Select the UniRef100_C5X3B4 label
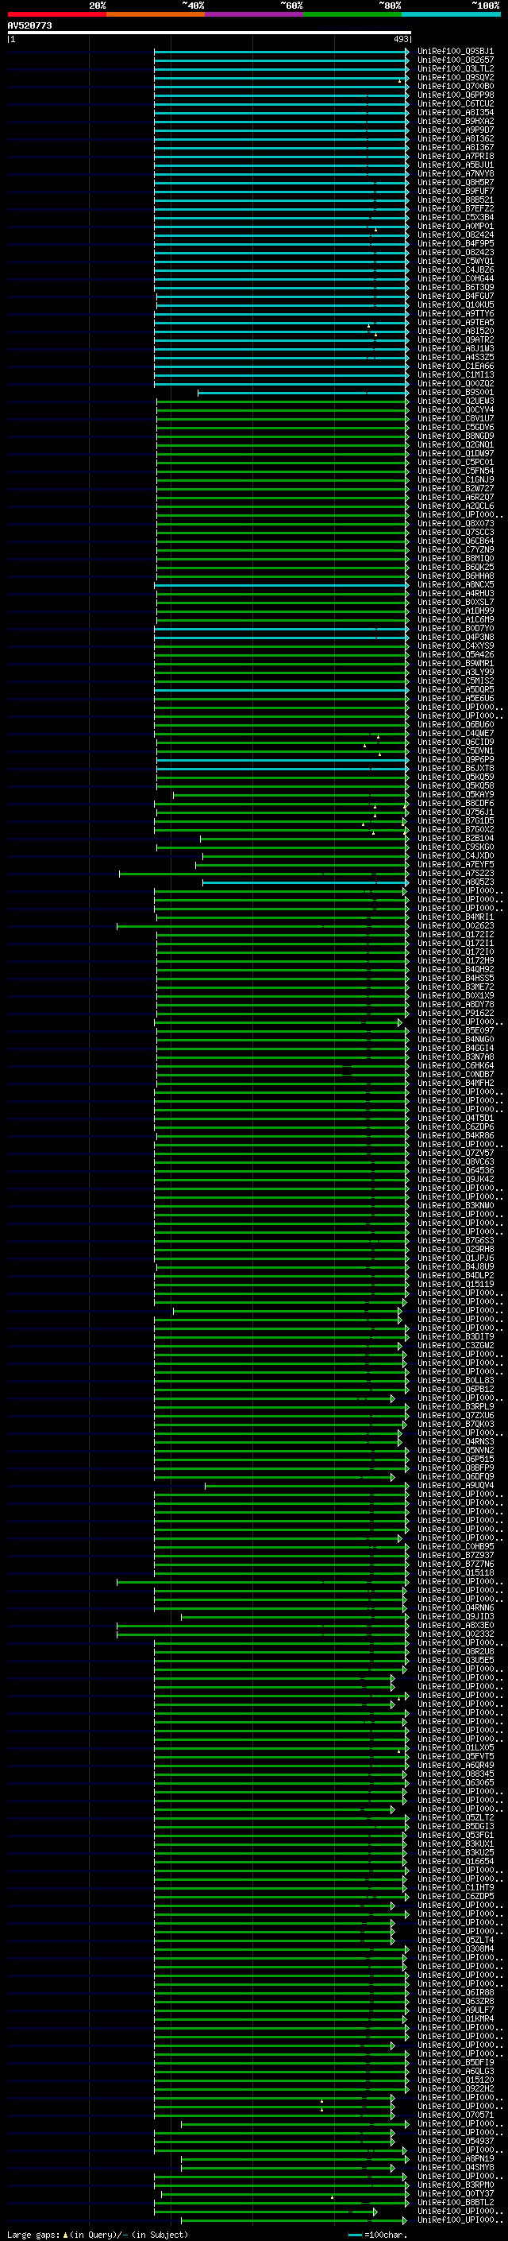 click(x=456, y=218)
